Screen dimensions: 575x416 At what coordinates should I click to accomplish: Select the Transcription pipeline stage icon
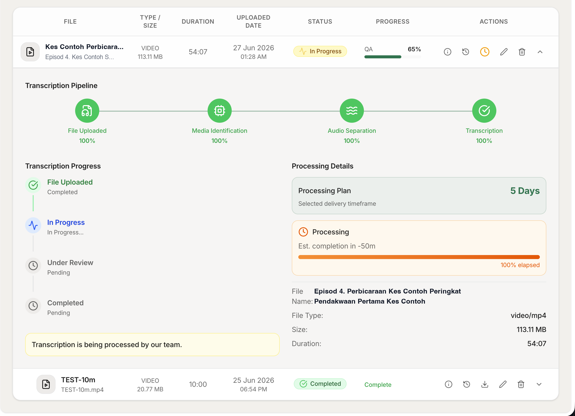484,111
